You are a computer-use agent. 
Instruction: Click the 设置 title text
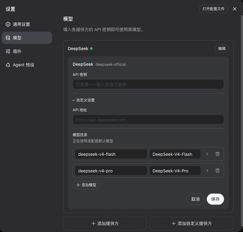[x=10, y=9]
